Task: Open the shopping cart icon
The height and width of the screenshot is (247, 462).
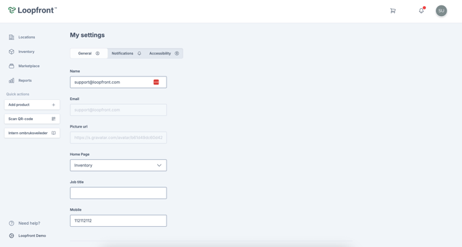Action: (393, 11)
